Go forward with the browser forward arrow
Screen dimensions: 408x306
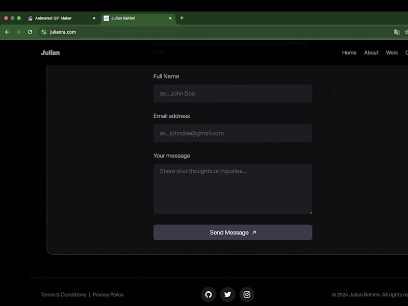(18, 32)
